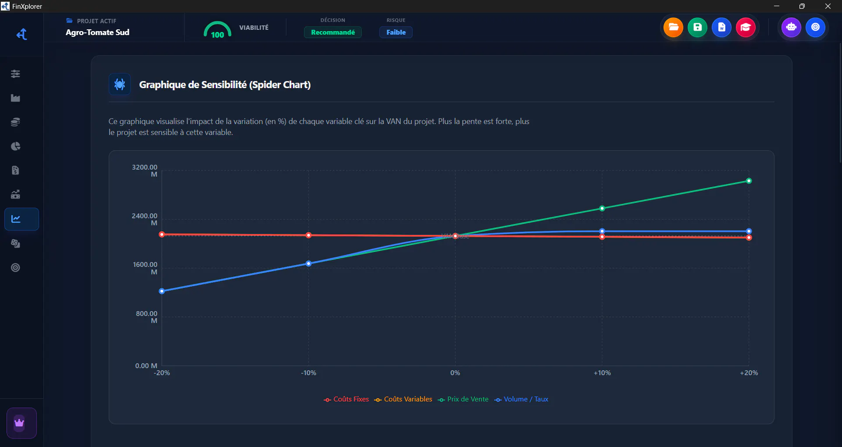Click the red graduation cap button

point(746,27)
